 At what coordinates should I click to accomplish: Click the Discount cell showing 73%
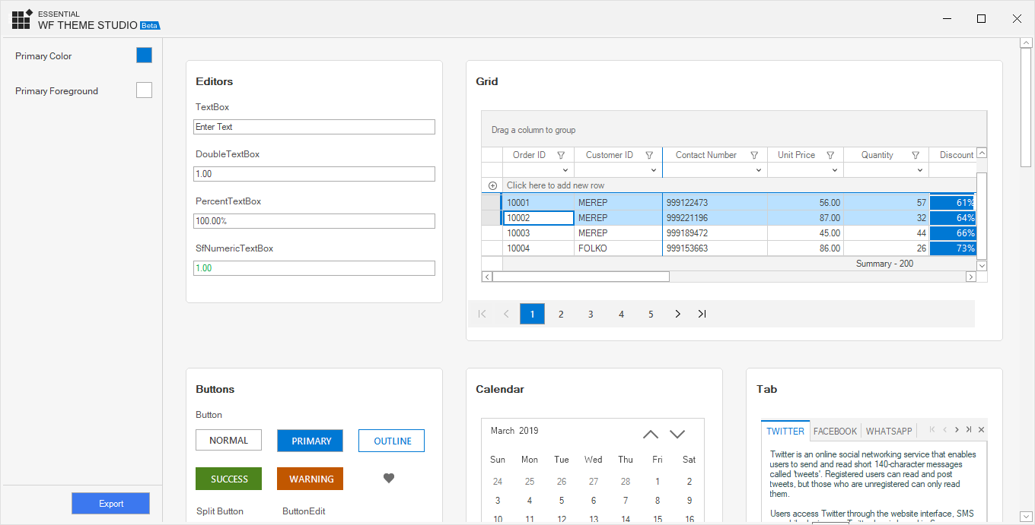(x=953, y=248)
